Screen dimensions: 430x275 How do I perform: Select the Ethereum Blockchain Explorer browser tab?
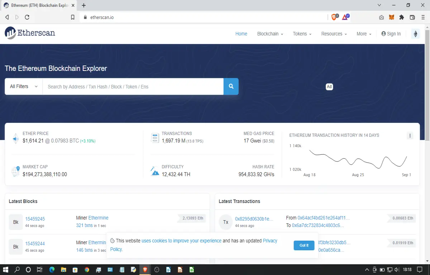[x=39, y=5]
